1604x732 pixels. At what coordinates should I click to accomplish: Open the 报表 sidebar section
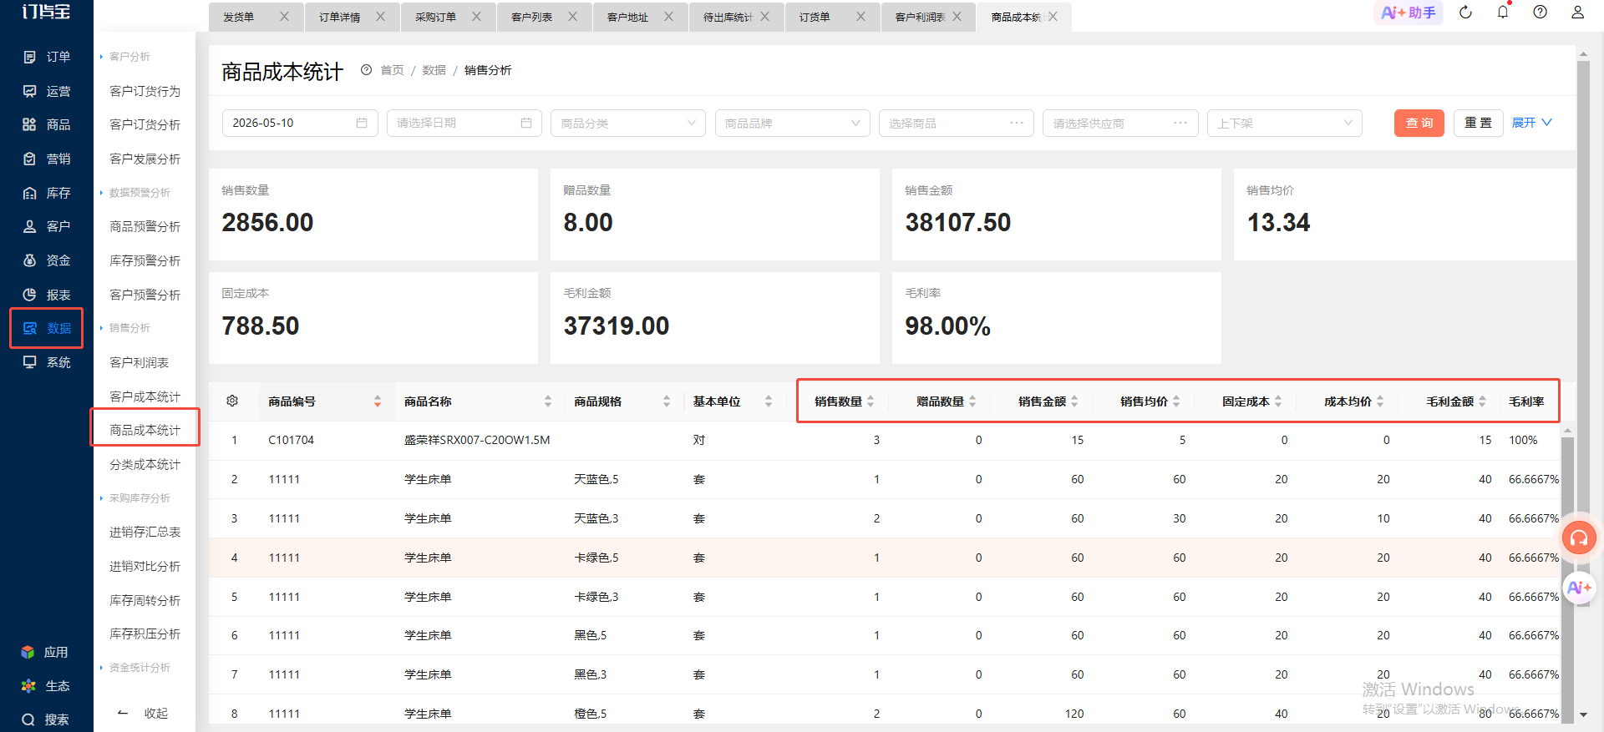point(47,295)
